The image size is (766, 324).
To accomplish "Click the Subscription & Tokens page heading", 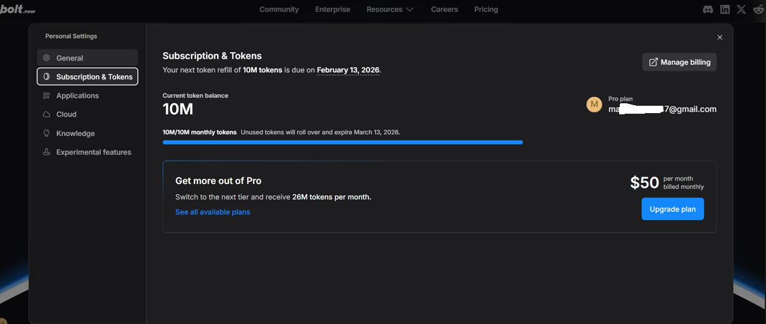I will point(212,56).
